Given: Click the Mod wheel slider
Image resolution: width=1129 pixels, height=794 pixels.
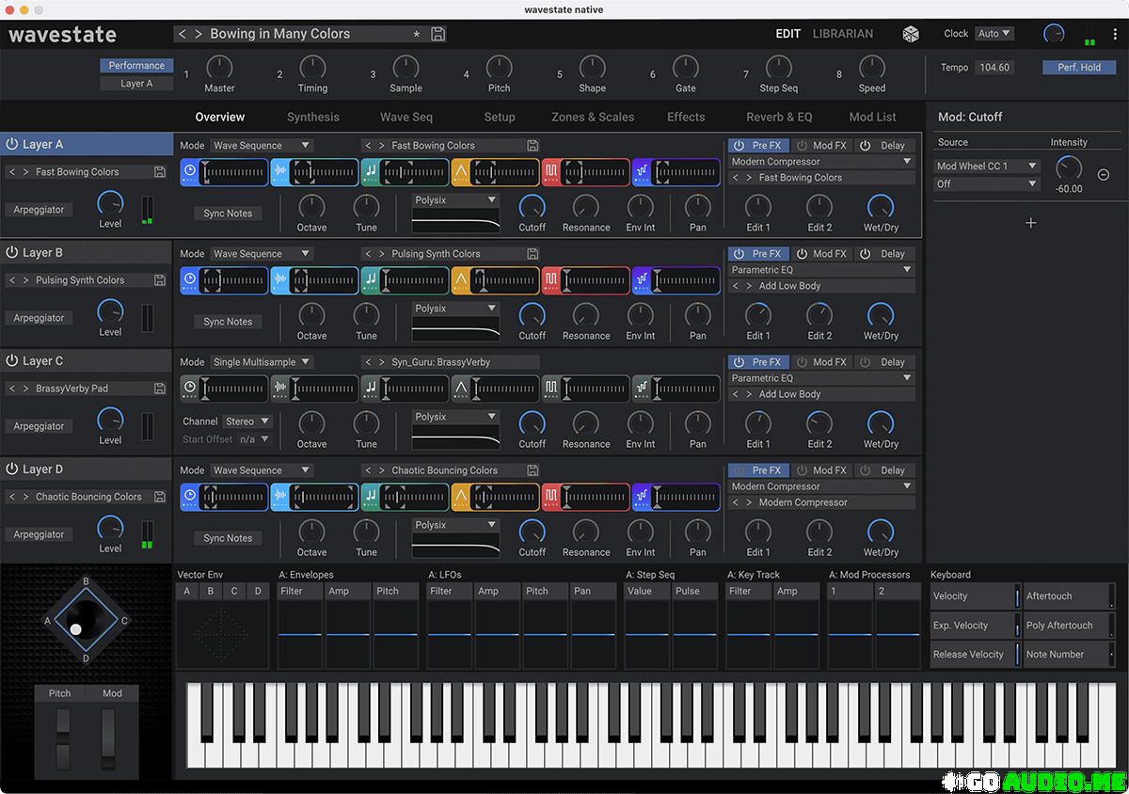Looking at the screenshot, I should 107,740.
